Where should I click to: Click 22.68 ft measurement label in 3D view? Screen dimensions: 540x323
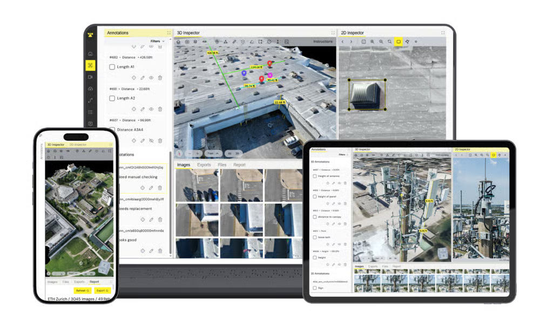click(x=280, y=102)
